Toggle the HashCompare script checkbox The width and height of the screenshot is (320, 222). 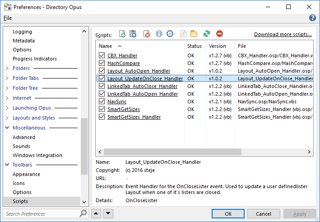(x=102, y=63)
